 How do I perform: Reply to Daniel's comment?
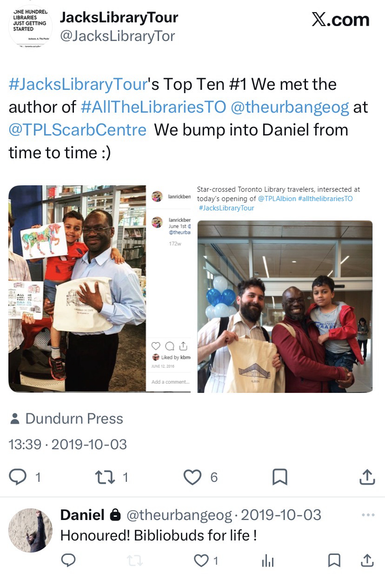[68, 560]
